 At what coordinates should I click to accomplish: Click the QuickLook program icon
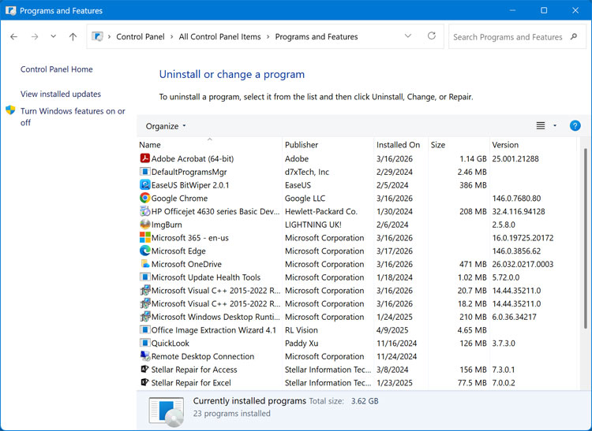[x=145, y=344]
